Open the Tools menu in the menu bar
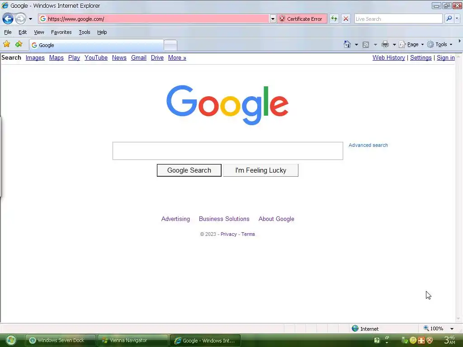This screenshot has height=347, width=463. point(85,32)
